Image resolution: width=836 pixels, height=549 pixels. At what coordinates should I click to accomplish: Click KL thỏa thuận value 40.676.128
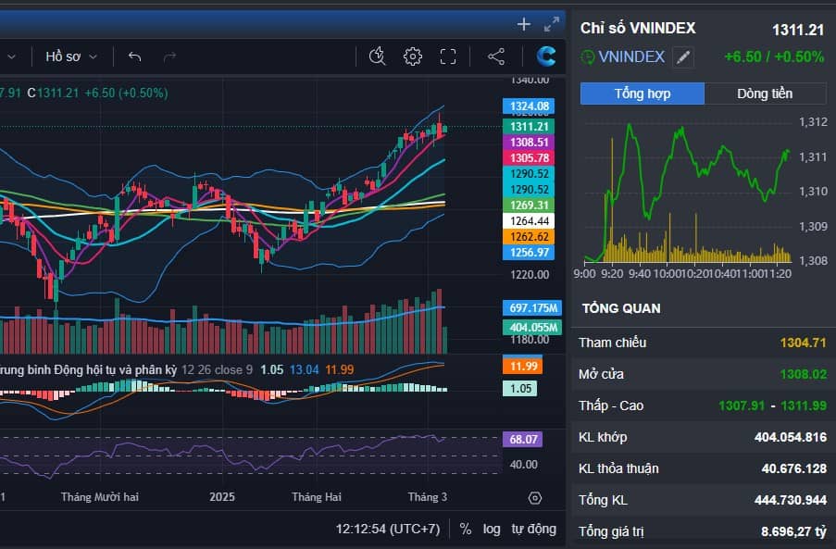click(794, 468)
